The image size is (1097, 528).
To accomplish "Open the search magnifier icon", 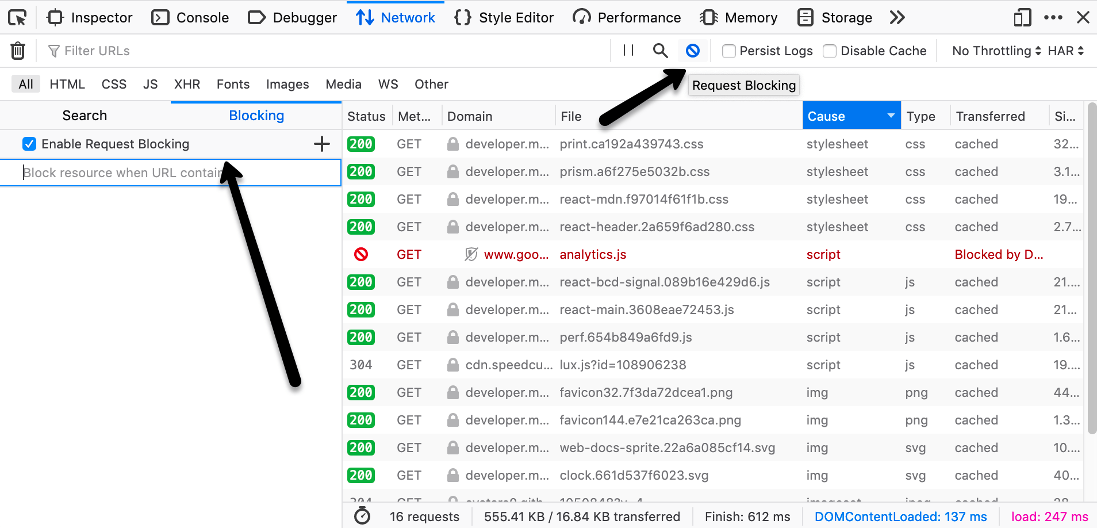I will coord(661,51).
